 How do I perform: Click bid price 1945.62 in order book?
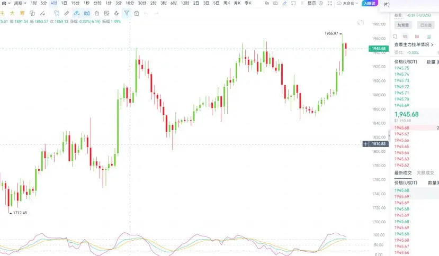(402, 165)
